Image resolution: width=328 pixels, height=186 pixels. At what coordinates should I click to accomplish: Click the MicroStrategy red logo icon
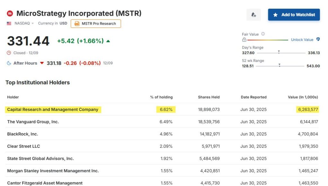click(x=10, y=13)
